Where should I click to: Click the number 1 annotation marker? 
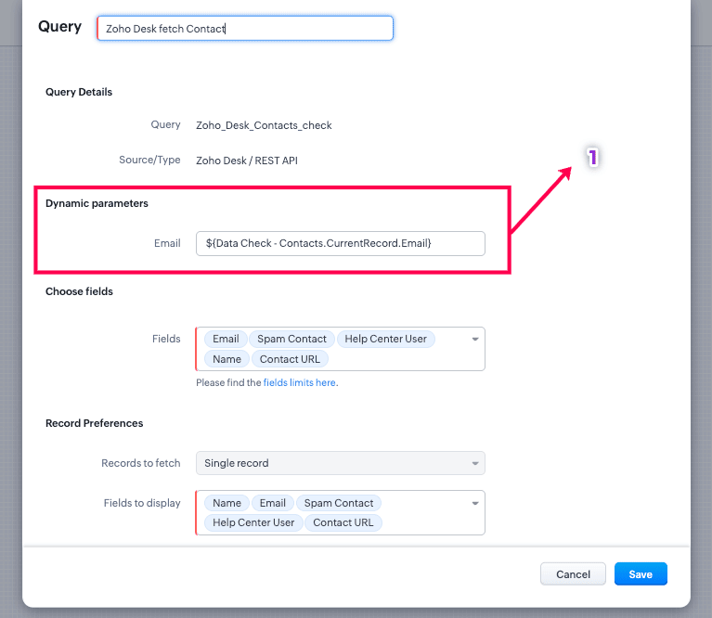click(x=592, y=158)
